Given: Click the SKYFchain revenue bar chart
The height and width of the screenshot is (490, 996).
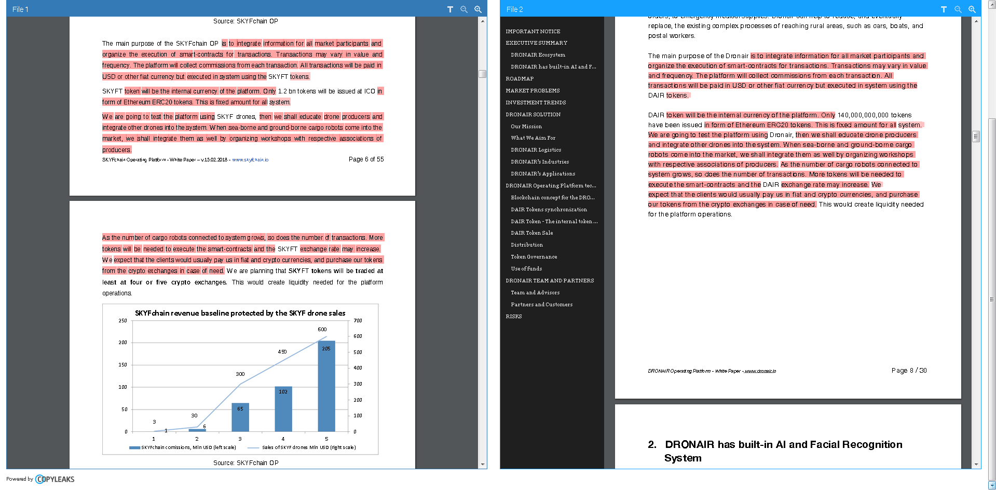Looking at the screenshot, I should click(x=240, y=379).
